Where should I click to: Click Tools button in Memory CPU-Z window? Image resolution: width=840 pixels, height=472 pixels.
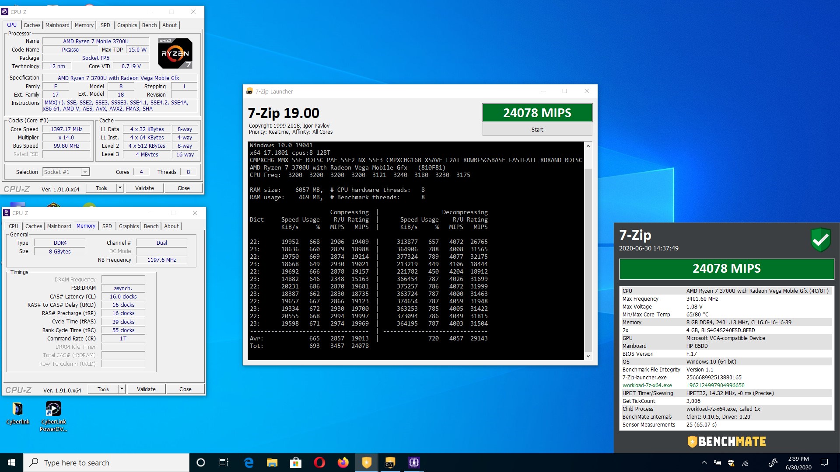(103, 389)
